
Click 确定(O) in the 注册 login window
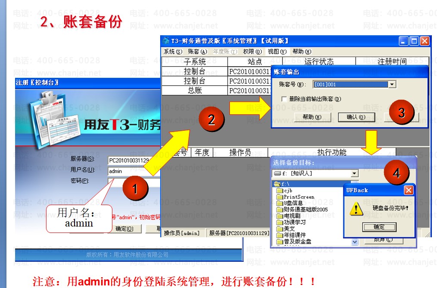pyautogui.click(x=124, y=229)
